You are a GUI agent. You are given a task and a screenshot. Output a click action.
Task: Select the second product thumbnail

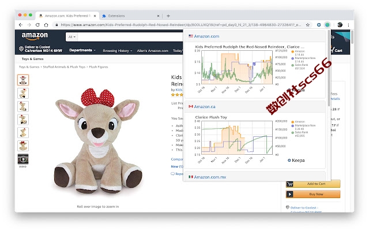[x=23, y=94]
